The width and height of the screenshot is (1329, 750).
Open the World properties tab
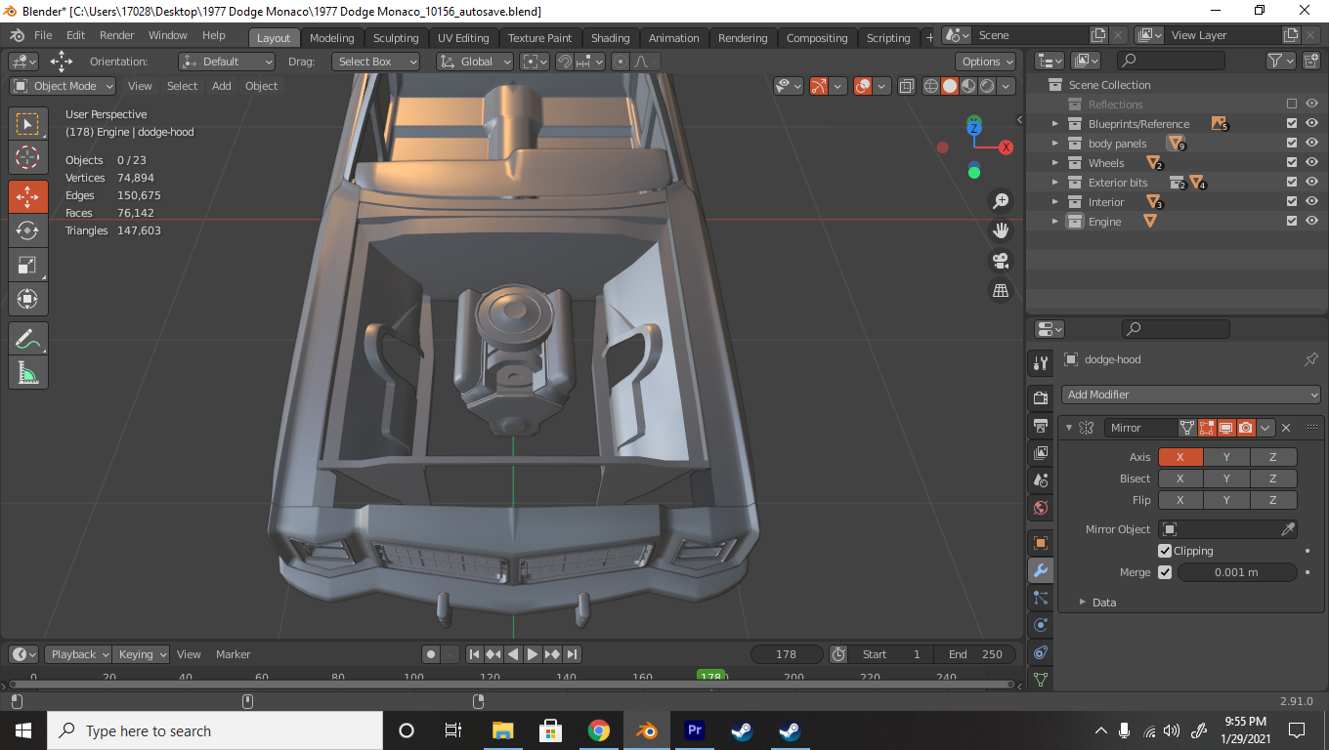pyautogui.click(x=1040, y=508)
